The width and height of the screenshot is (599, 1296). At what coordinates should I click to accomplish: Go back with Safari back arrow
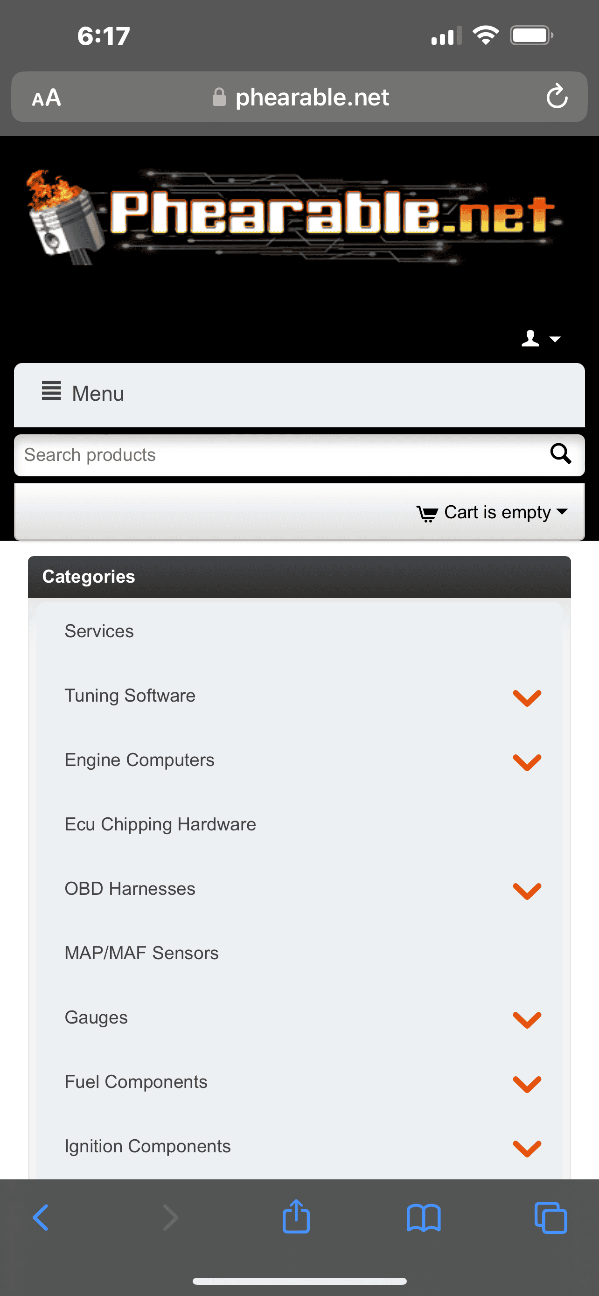(41, 1218)
